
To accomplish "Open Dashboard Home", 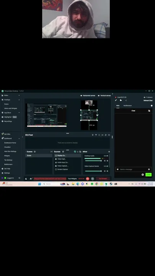I will coord(10,143).
